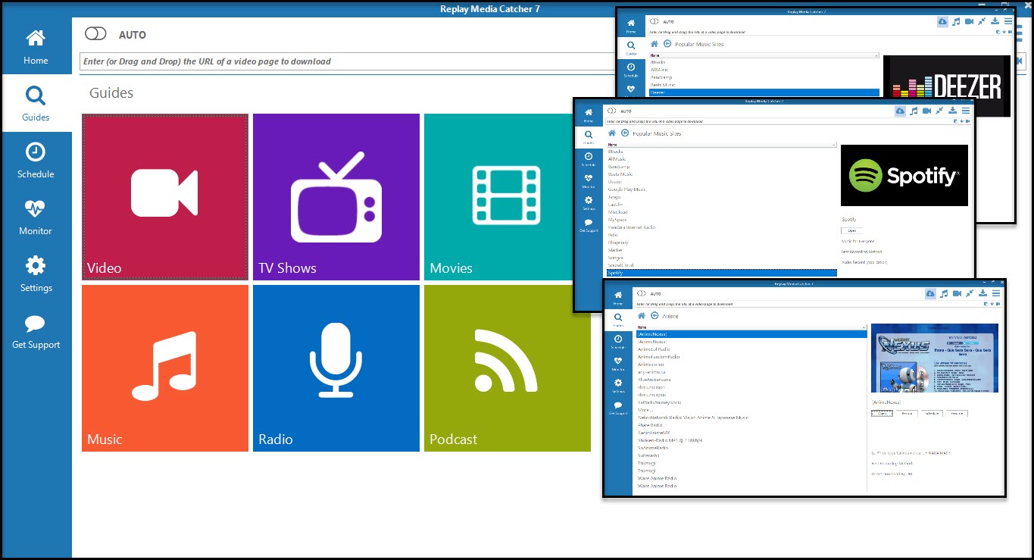Click video camera icon in the Deezer window
Viewport: 1034px width, 560px height.
click(969, 22)
